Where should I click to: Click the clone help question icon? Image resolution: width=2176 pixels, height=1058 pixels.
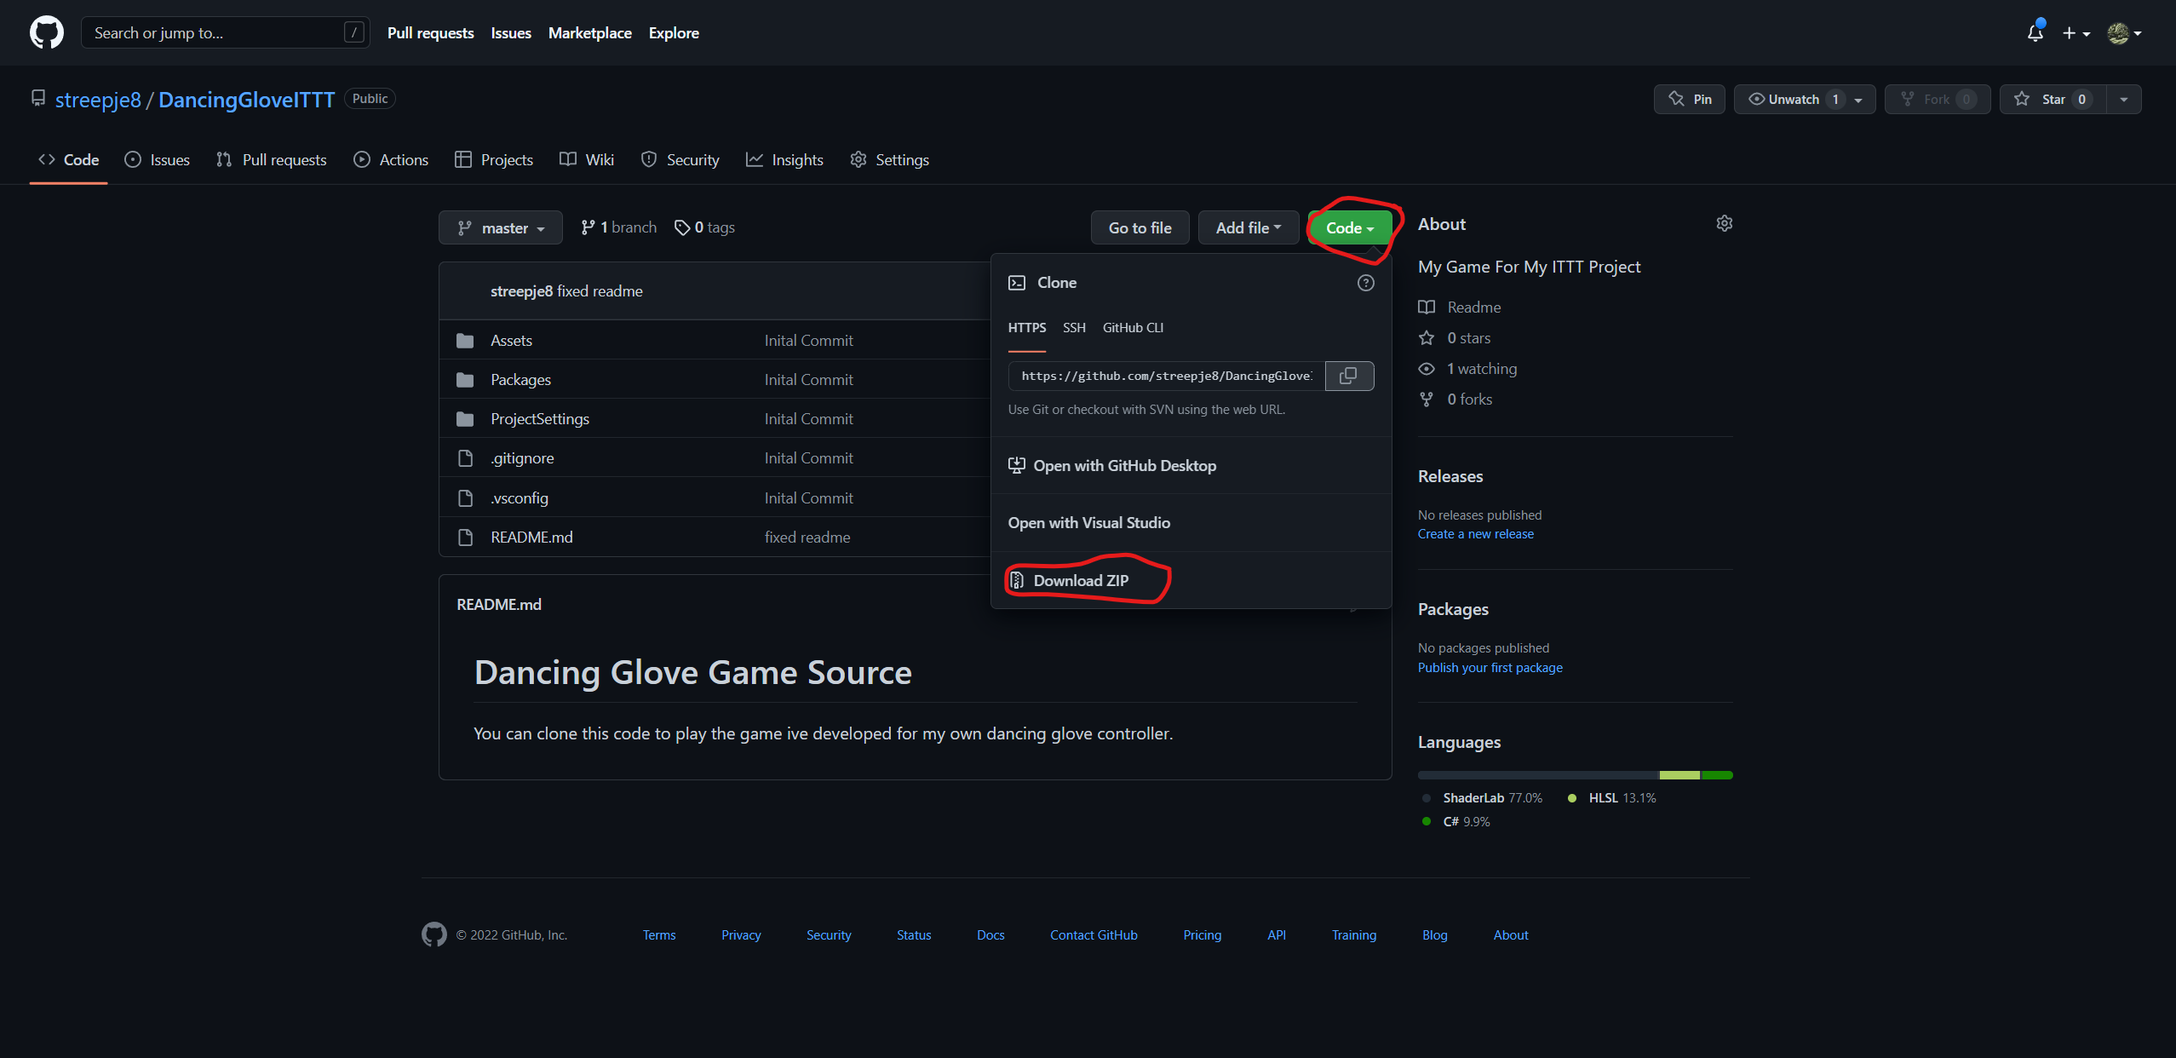[1365, 283]
